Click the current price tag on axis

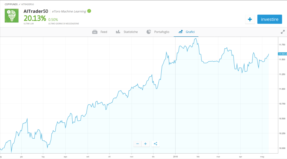click(283, 54)
